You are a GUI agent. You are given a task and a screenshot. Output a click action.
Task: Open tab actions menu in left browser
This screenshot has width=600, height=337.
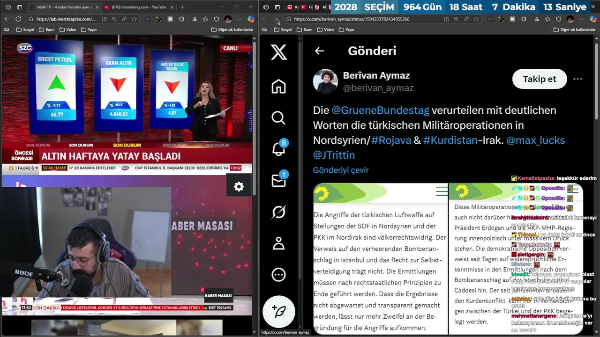coord(20,7)
